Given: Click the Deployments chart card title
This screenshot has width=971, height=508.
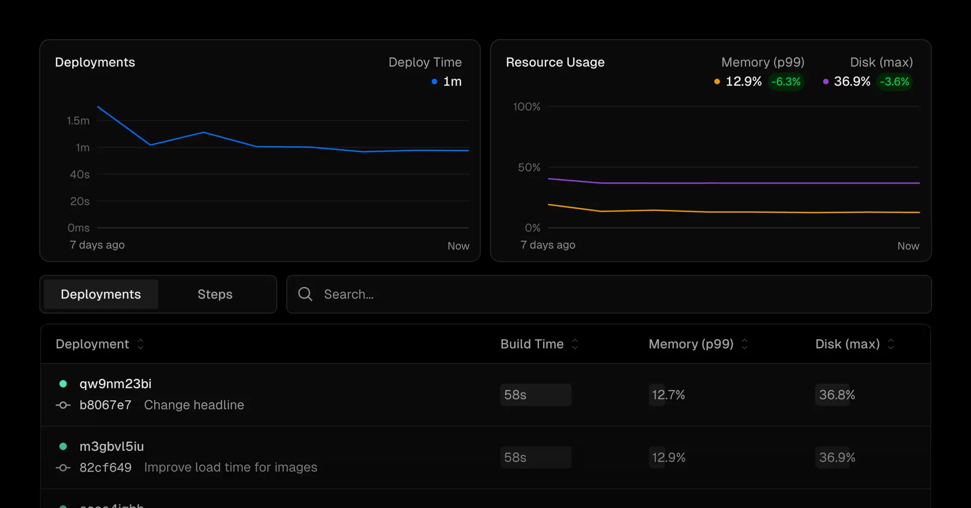Looking at the screenshot, I should point(95,62).
